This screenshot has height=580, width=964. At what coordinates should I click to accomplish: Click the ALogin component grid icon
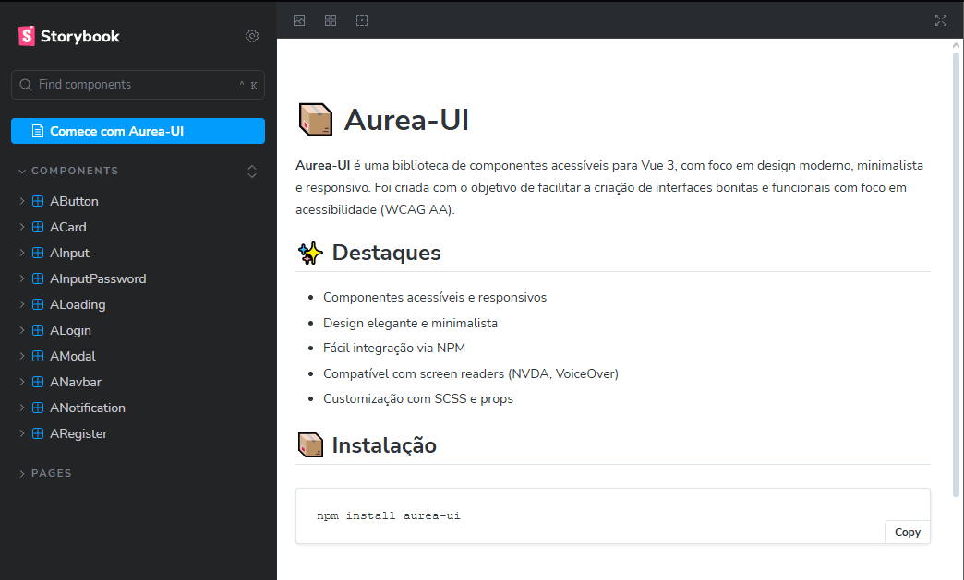(38, 330)
